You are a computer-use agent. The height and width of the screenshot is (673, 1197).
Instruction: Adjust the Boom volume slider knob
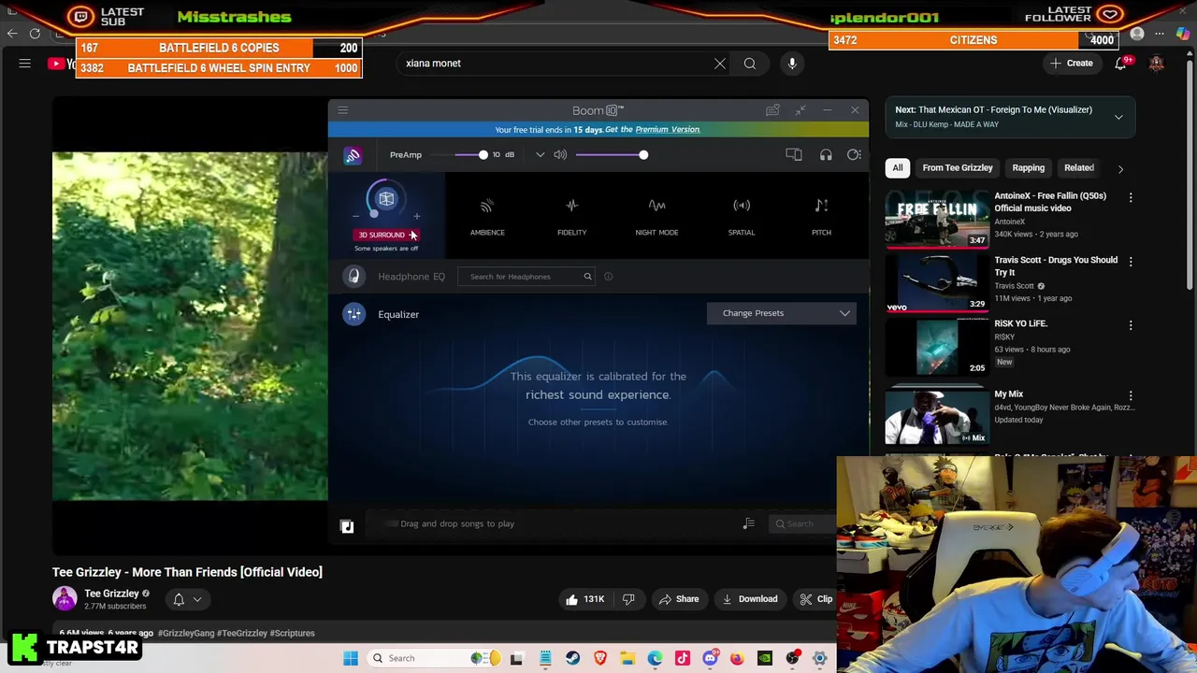[643, 155]
